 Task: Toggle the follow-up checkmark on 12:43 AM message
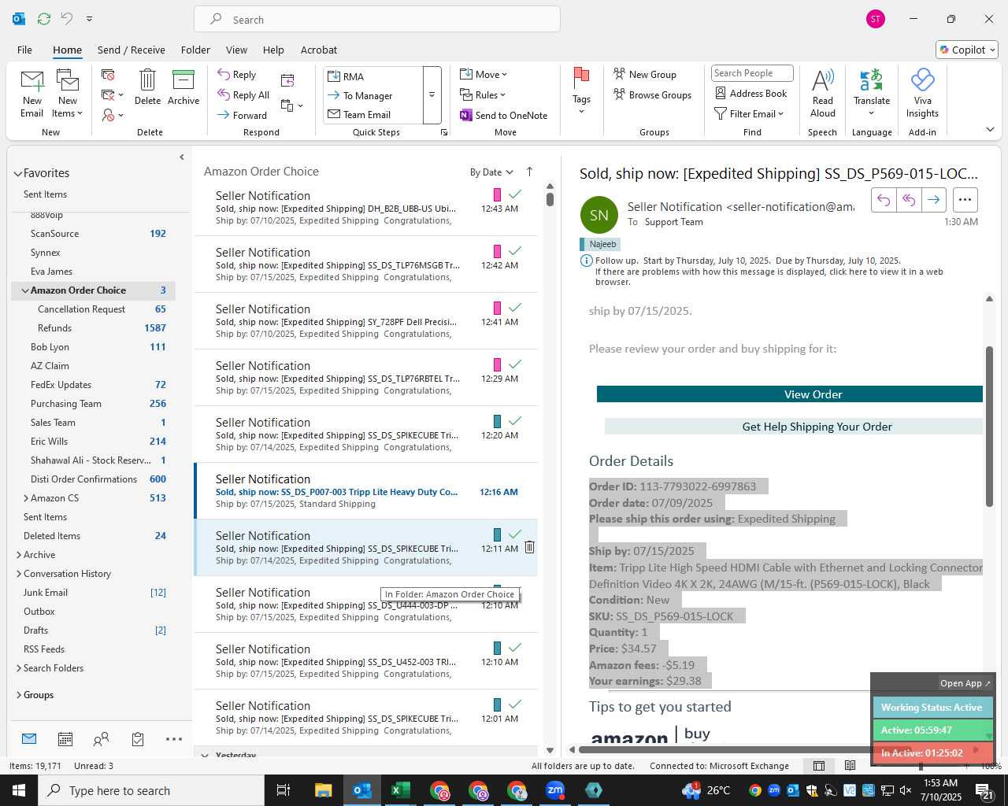tap(515, 194)
